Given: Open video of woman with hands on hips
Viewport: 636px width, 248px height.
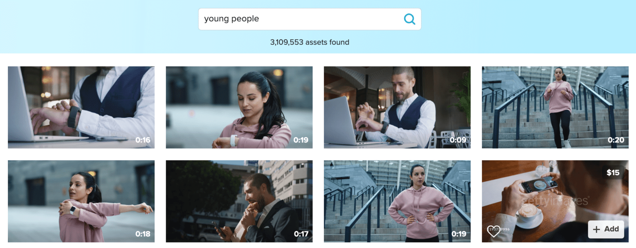Looking at the screenshot, I should pyautogui.click(x=397, y=201).
